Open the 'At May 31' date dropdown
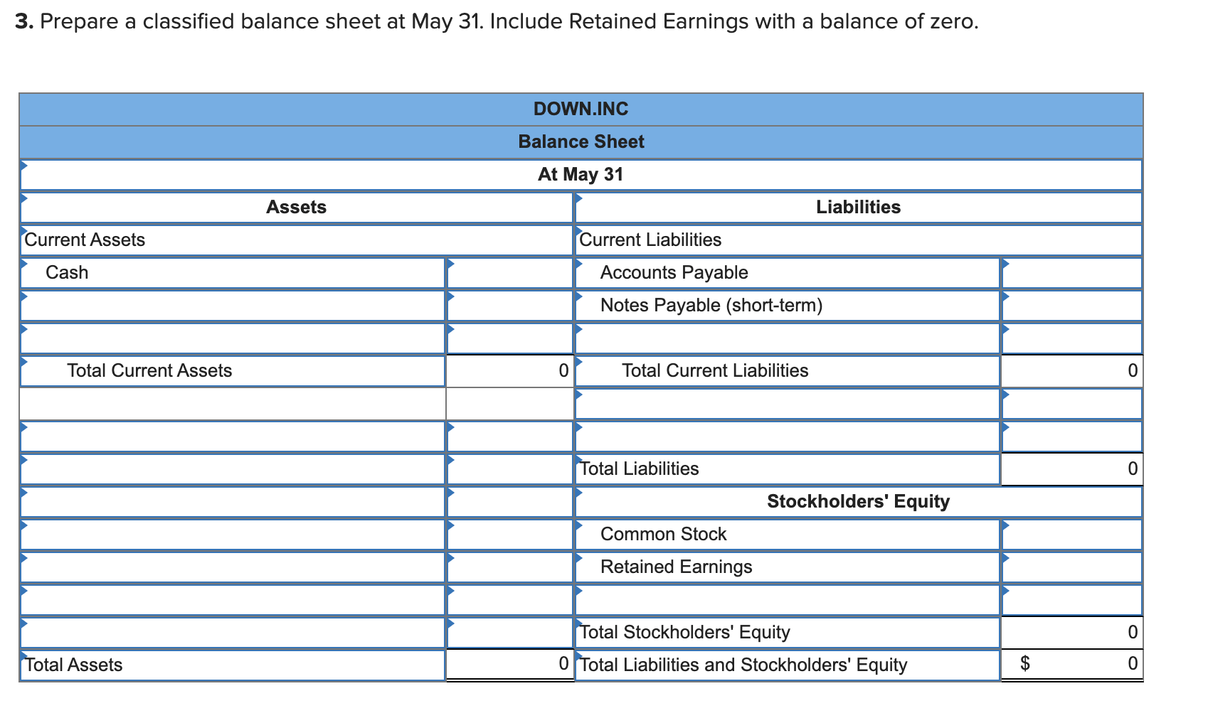This screenshot has height=718, width=1208. (581, 175)
